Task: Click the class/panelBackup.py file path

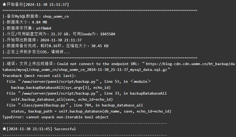Action: pyautogui.click(x=43, y=105)
